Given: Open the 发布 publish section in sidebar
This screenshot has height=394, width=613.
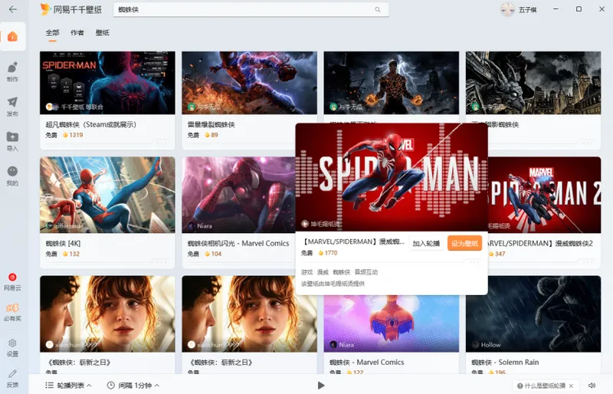Looking at the screenshot, I should tap(12, 107).
